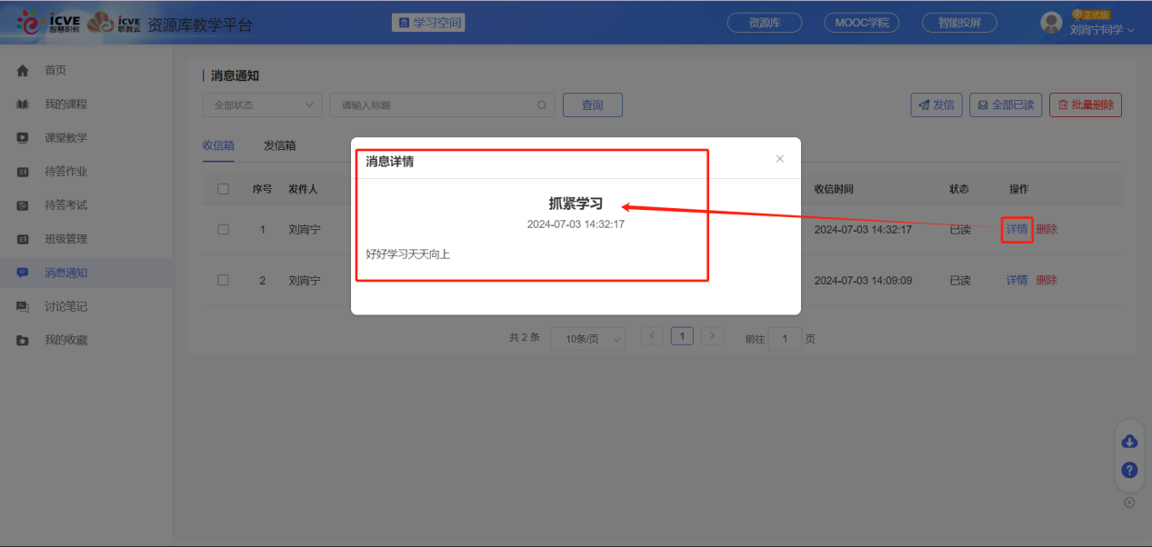
Task: Open the 10条/页 page size dropdown
Action: point(587,338)
